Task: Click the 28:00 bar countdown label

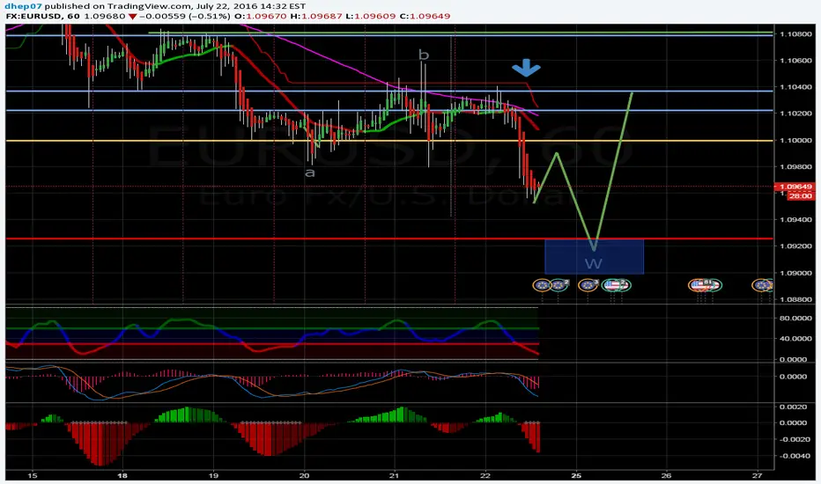Action: pos(801,195)
